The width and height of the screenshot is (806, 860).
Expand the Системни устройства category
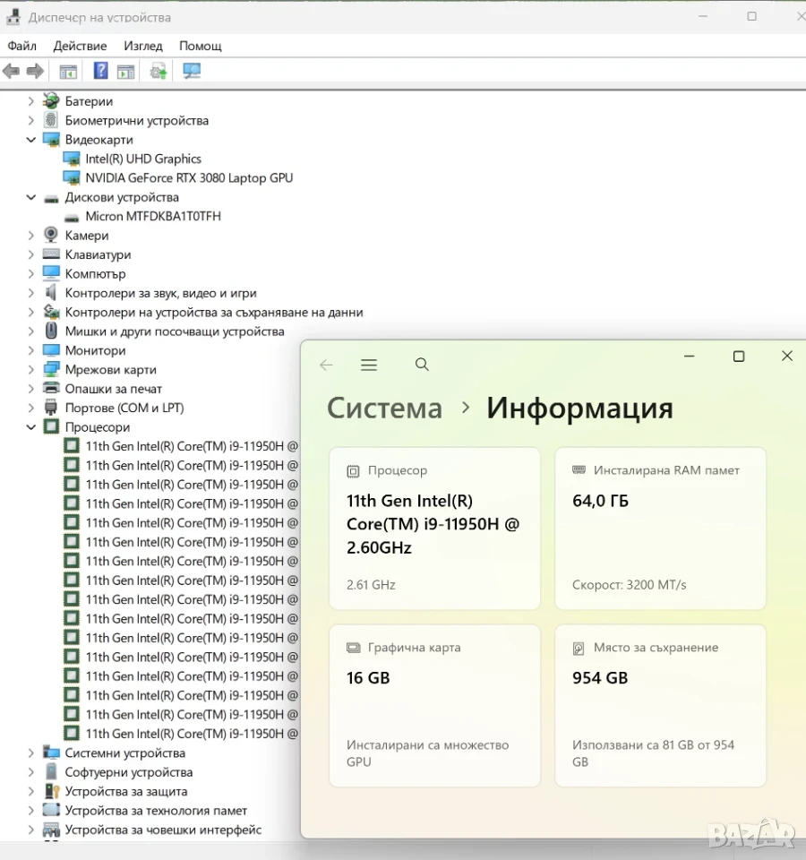click(x=31, y=753)
